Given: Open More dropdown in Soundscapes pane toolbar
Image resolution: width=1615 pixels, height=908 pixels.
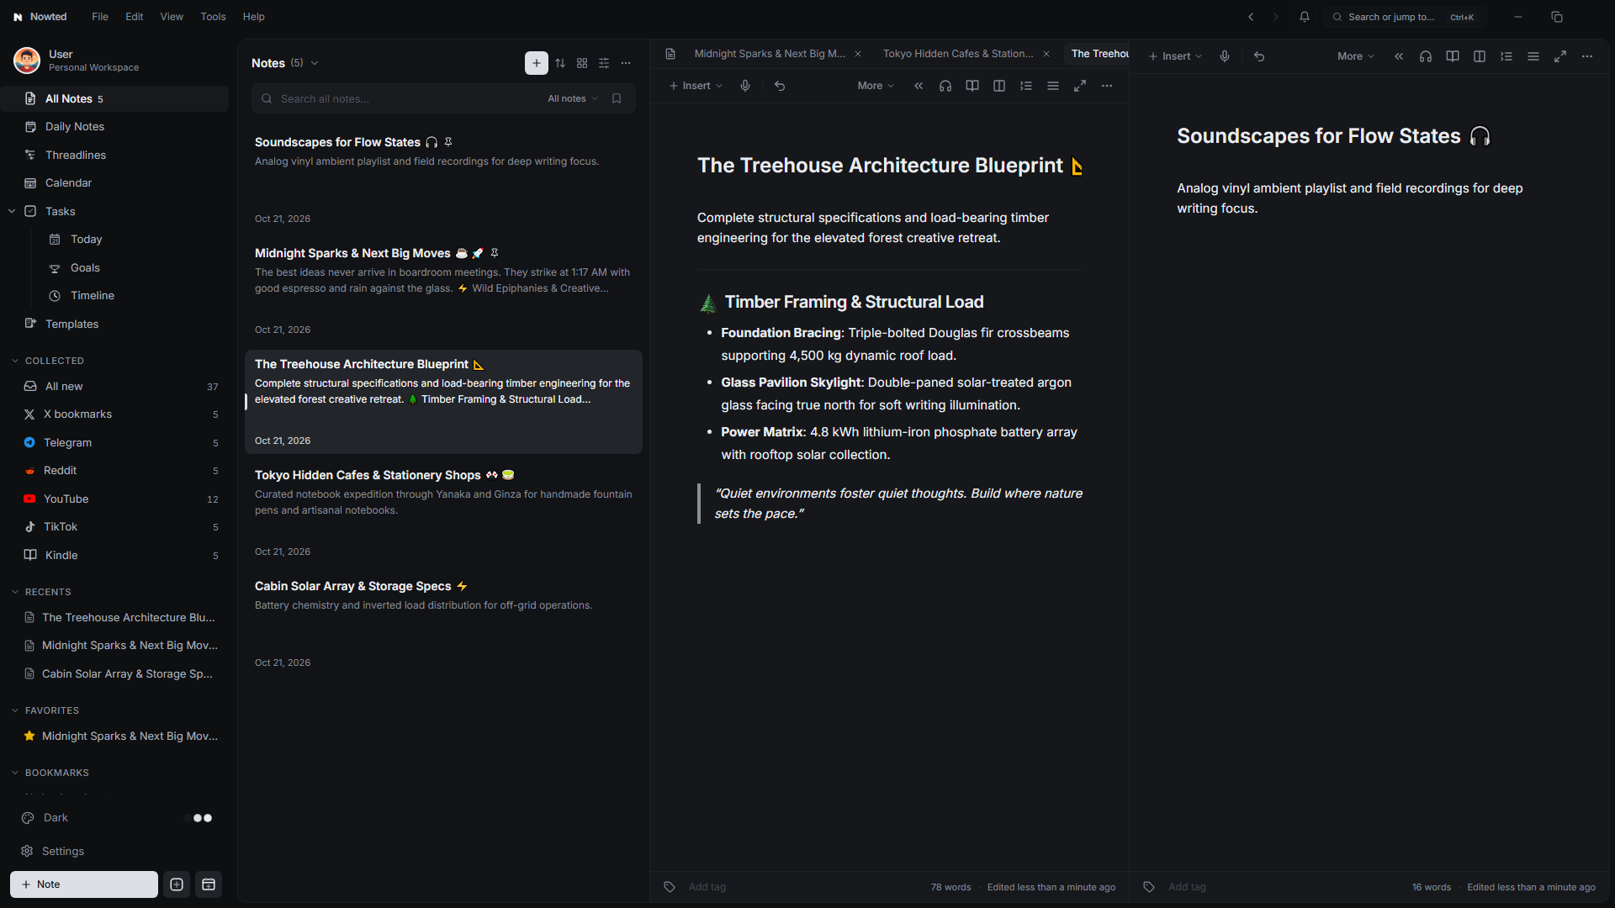Looking at the screenshot, I should click(x=1356, y=56).
